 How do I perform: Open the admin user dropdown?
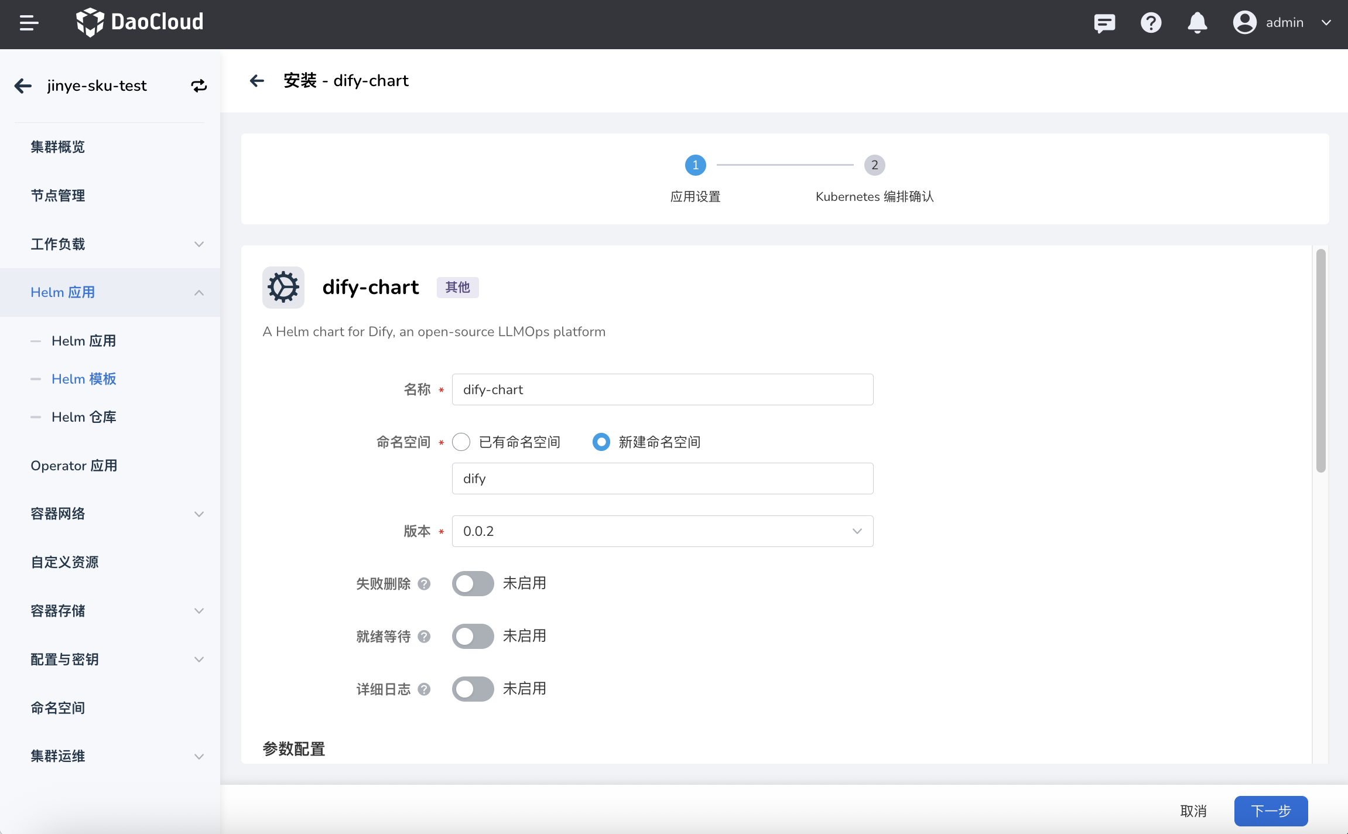1282,23
